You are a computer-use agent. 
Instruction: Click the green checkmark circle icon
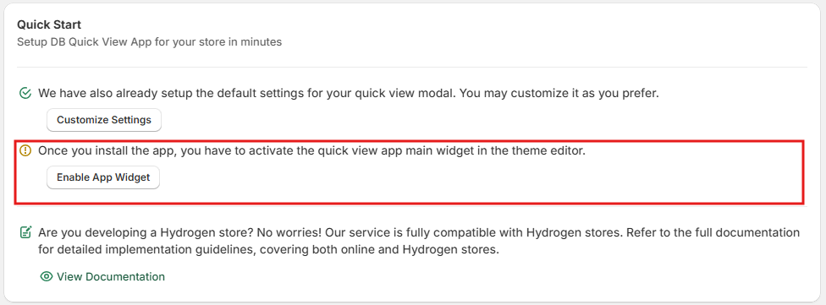coord(25,94)
